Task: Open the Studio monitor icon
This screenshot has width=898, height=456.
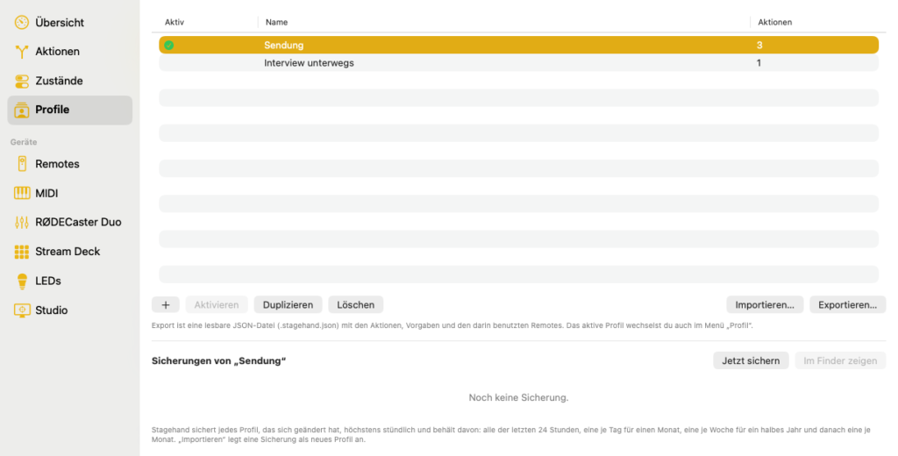Action: coord(22,310)
